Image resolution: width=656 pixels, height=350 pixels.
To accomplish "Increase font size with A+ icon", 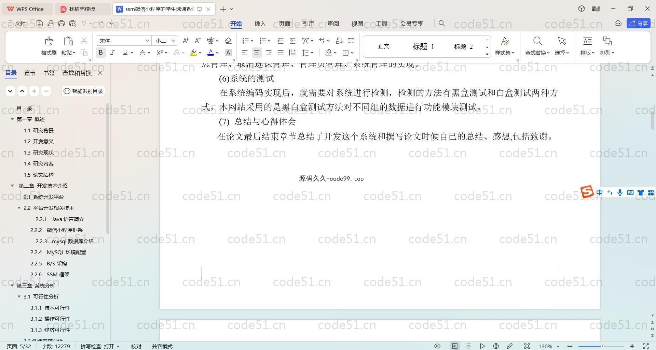I will pos(186,41).
